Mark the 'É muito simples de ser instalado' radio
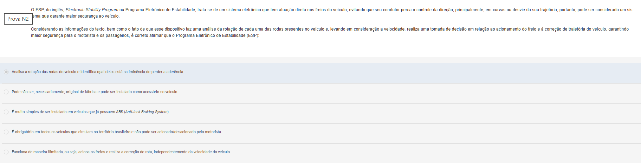 click(x=6, y=112)
